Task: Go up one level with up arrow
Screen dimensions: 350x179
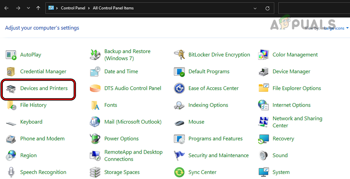Action: pos(38,8)
